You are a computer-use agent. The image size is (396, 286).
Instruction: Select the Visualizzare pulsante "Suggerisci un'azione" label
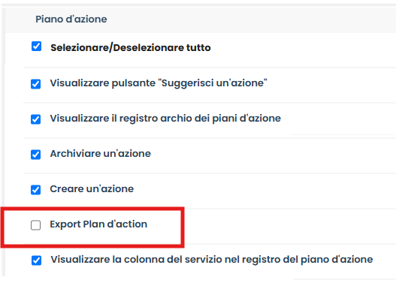tap(159, 83)
